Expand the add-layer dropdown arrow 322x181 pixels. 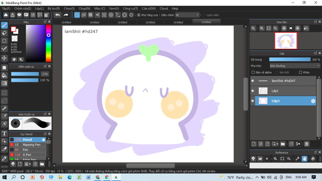(277, 144)
